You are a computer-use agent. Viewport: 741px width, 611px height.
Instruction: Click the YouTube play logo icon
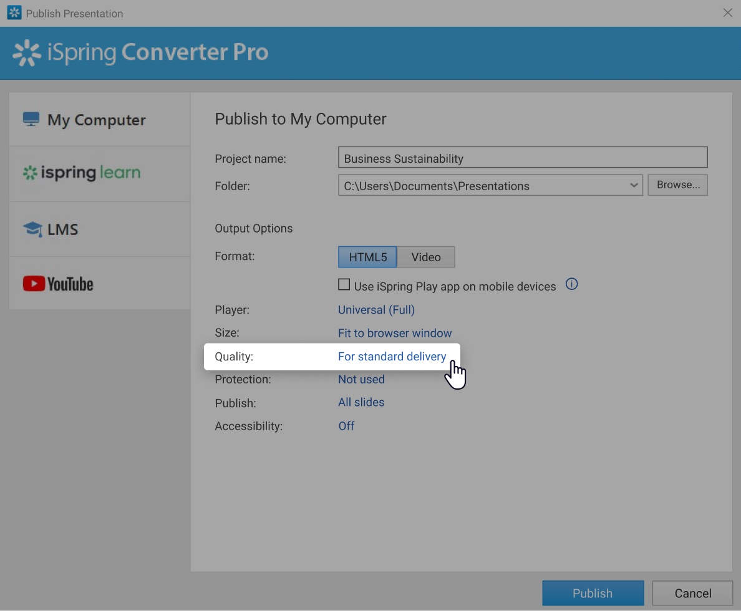click(x=34, y=284)
